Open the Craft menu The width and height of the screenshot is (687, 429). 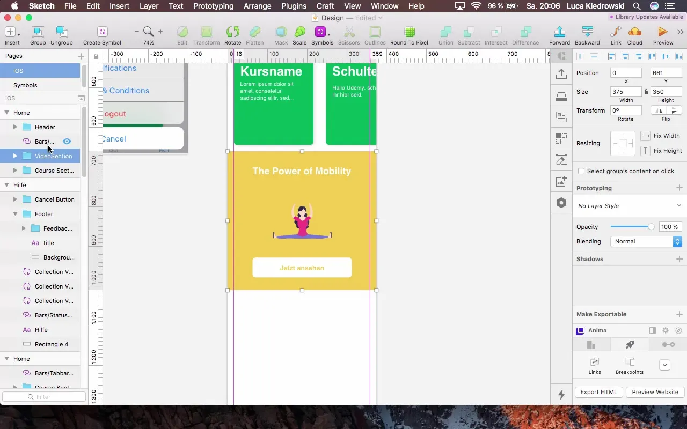(325, 6)
